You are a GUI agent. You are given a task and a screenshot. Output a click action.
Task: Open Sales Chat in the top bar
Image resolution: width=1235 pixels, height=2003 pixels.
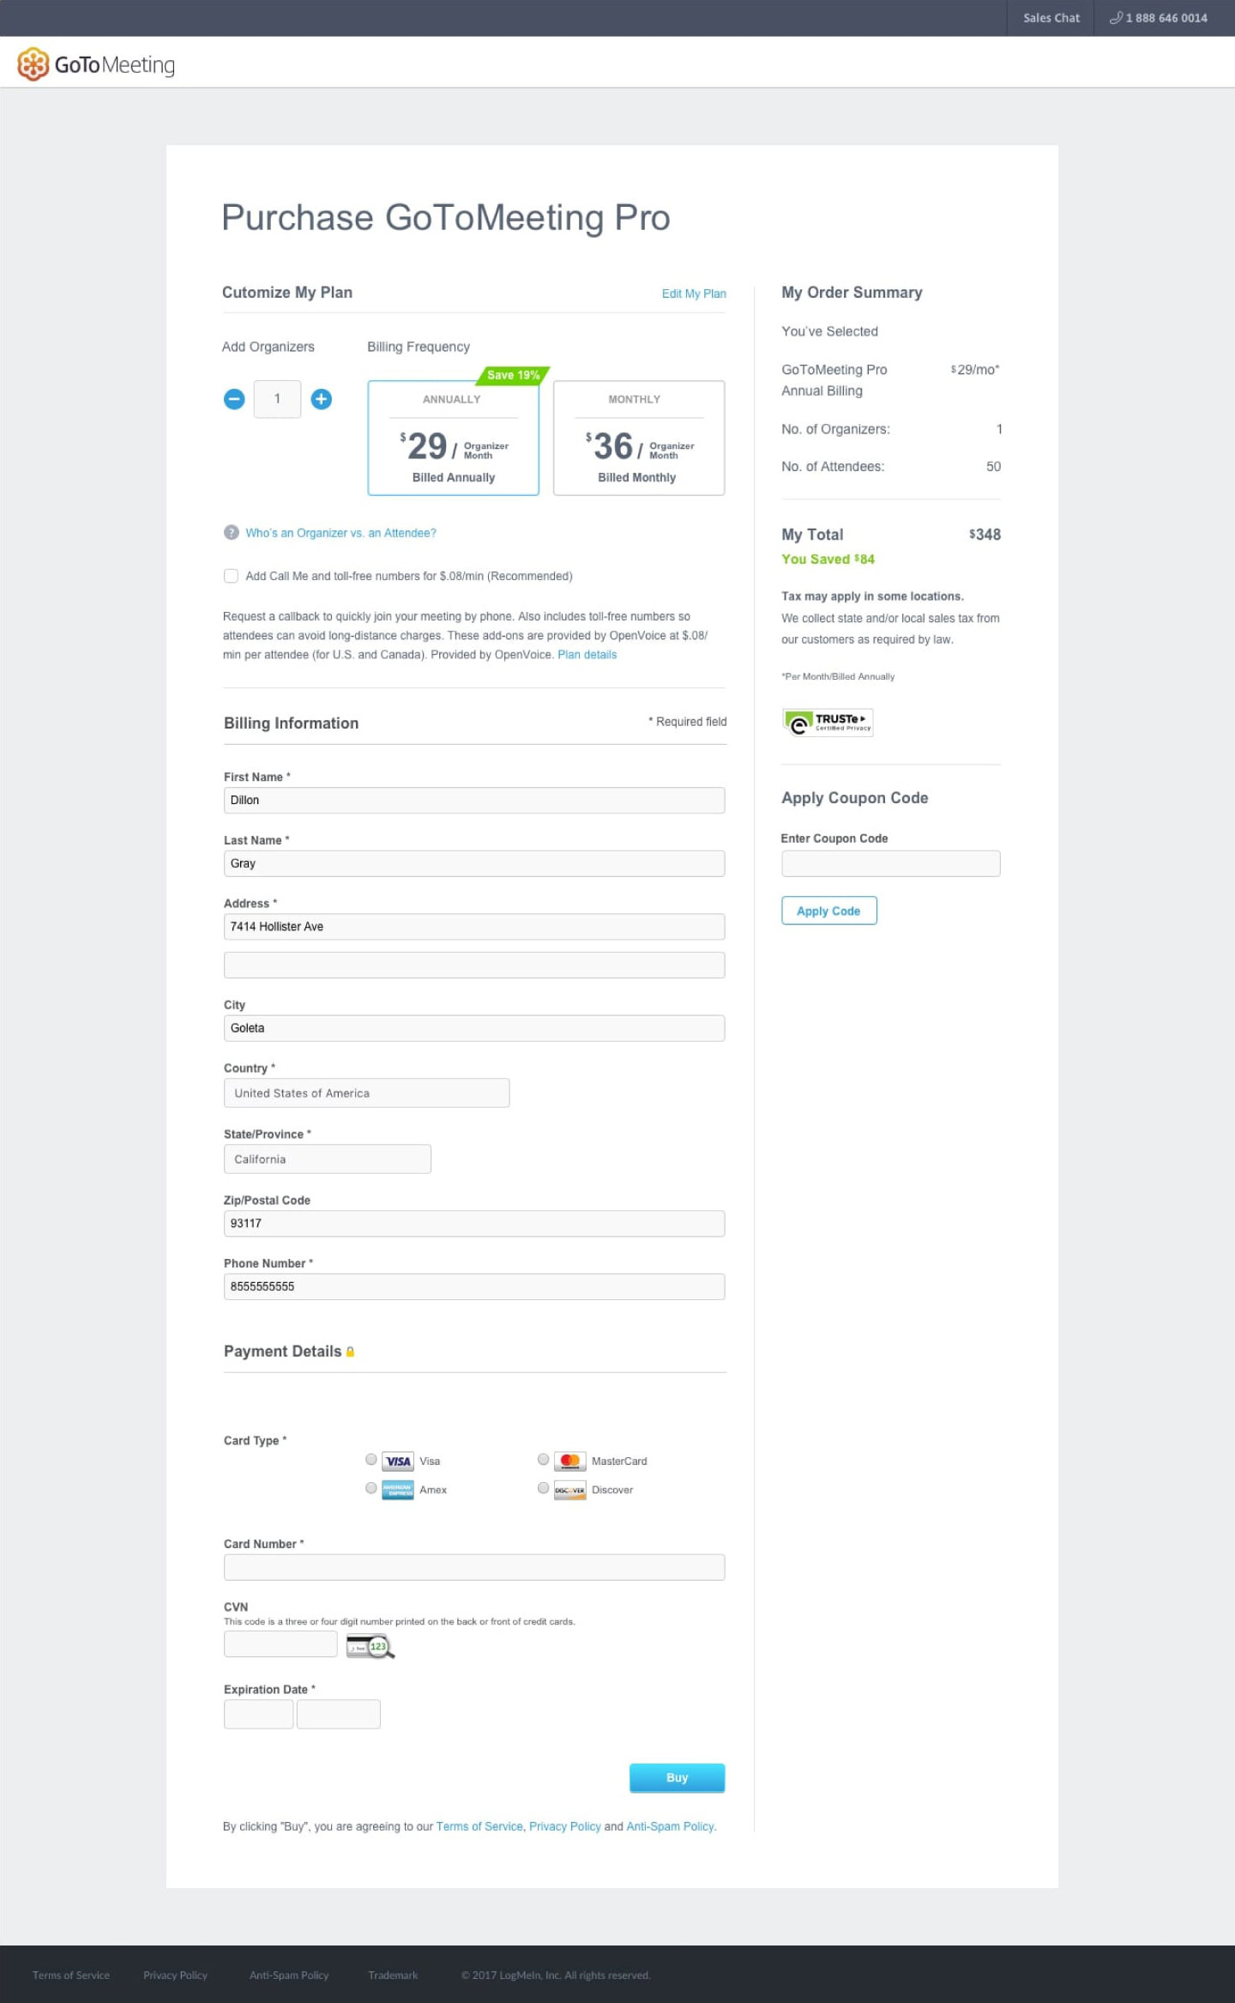pos(1051,18)
